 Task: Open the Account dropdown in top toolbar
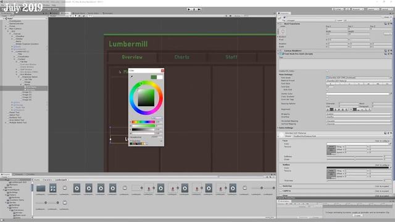point(357,9)
